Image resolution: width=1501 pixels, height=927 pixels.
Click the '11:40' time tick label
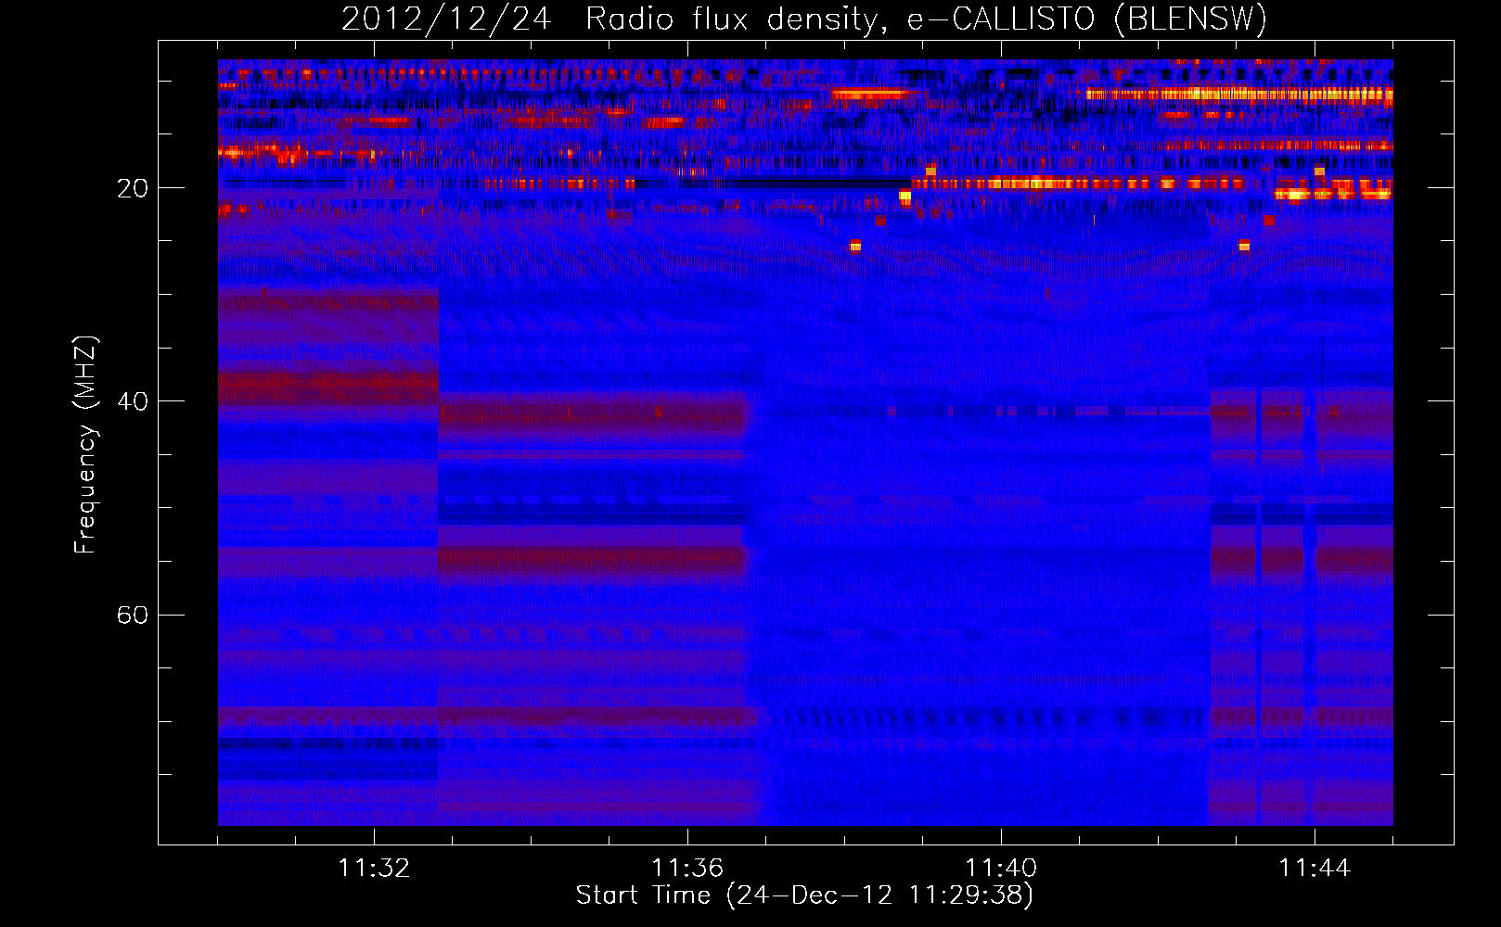click(1001, 869)
